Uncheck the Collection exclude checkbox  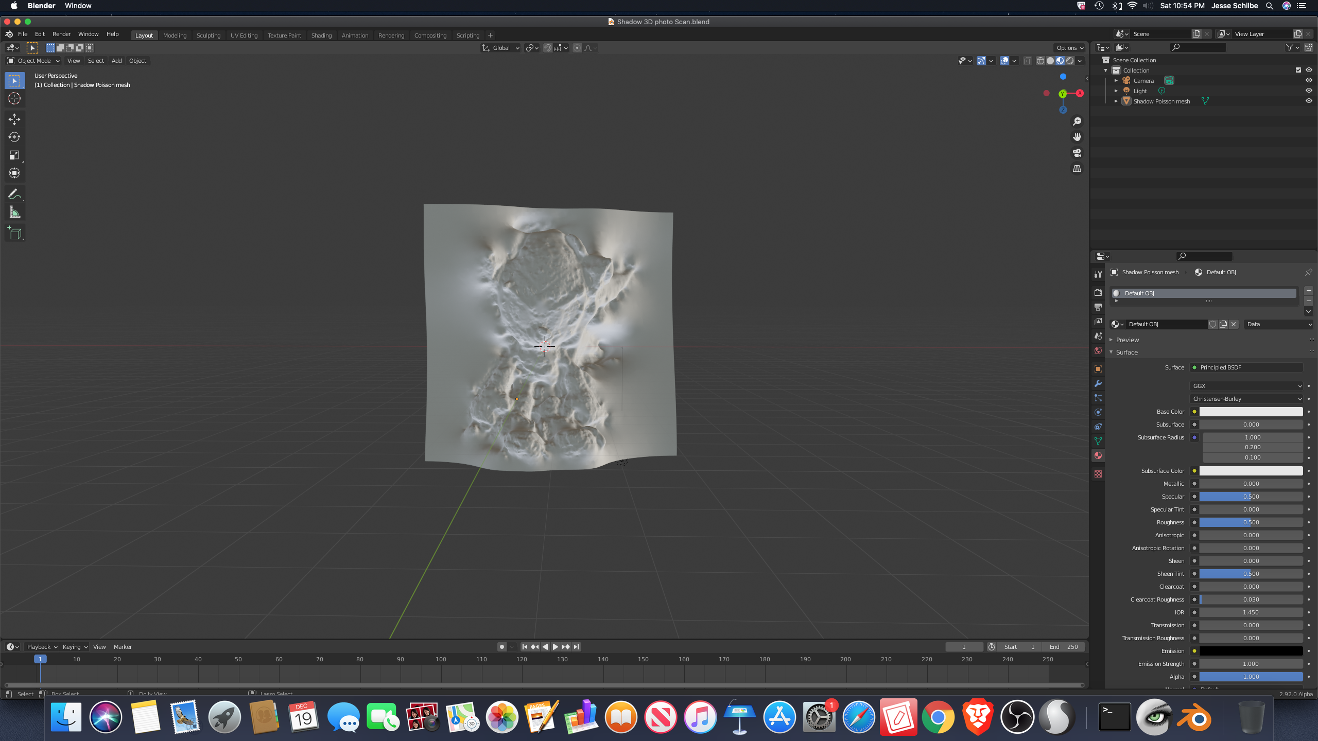[x=1298, y=70]
